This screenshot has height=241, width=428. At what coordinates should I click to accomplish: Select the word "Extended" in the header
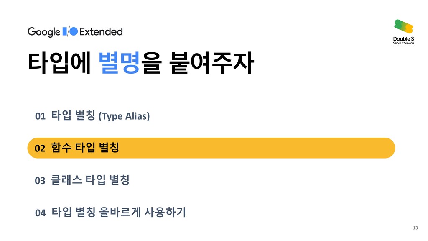(101, 31)
